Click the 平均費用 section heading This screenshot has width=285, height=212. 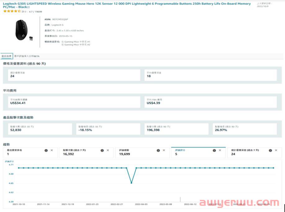click(10, 90)
